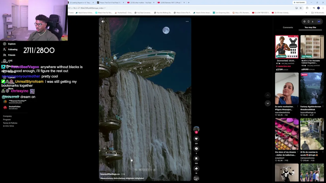Screen dimensions: 326x183
Task: Open the Chrome profile avatar
Action: tap(318, 8)
